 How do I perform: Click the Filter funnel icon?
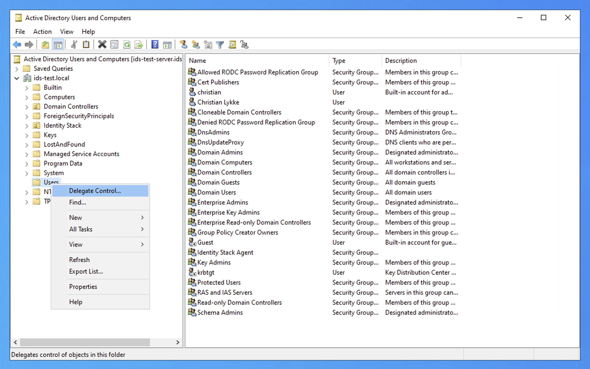[220, 45]
